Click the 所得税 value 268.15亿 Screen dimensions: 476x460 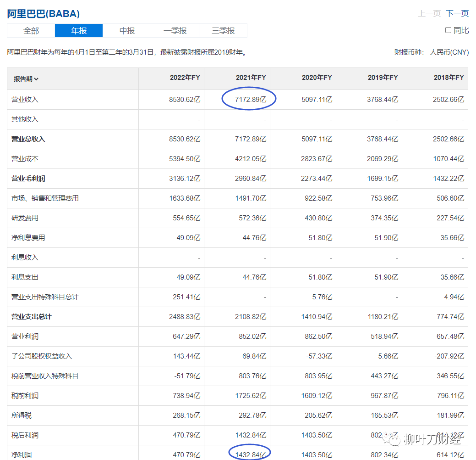[x=186, y=415]
